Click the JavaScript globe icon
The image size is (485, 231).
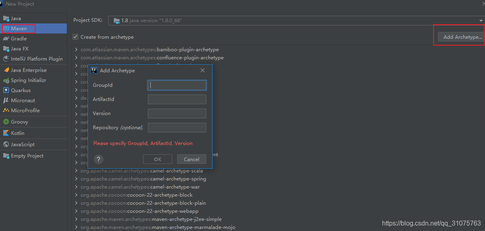coord(6,144)
